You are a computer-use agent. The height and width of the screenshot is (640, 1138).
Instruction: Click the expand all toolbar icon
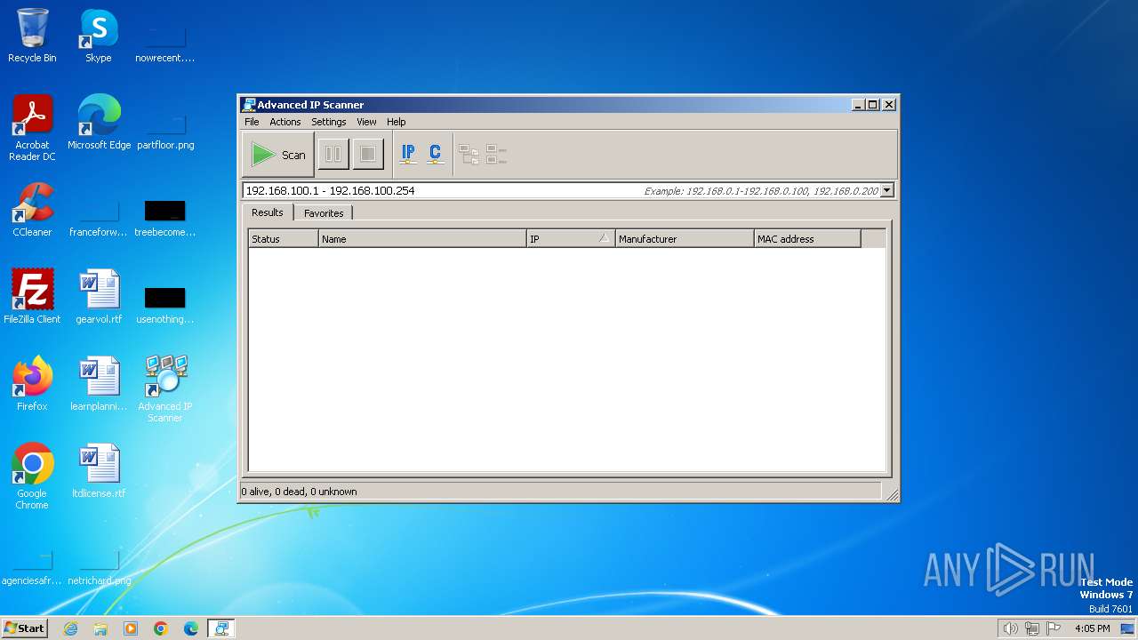[x=469, y=155]
